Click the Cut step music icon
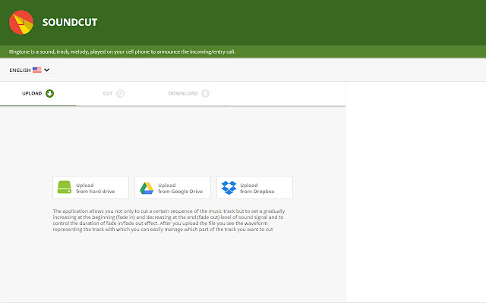 [120, 93]
